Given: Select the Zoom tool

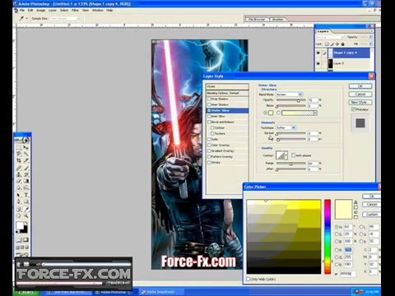Looking at the screenshot, I should tap(26, 216).
